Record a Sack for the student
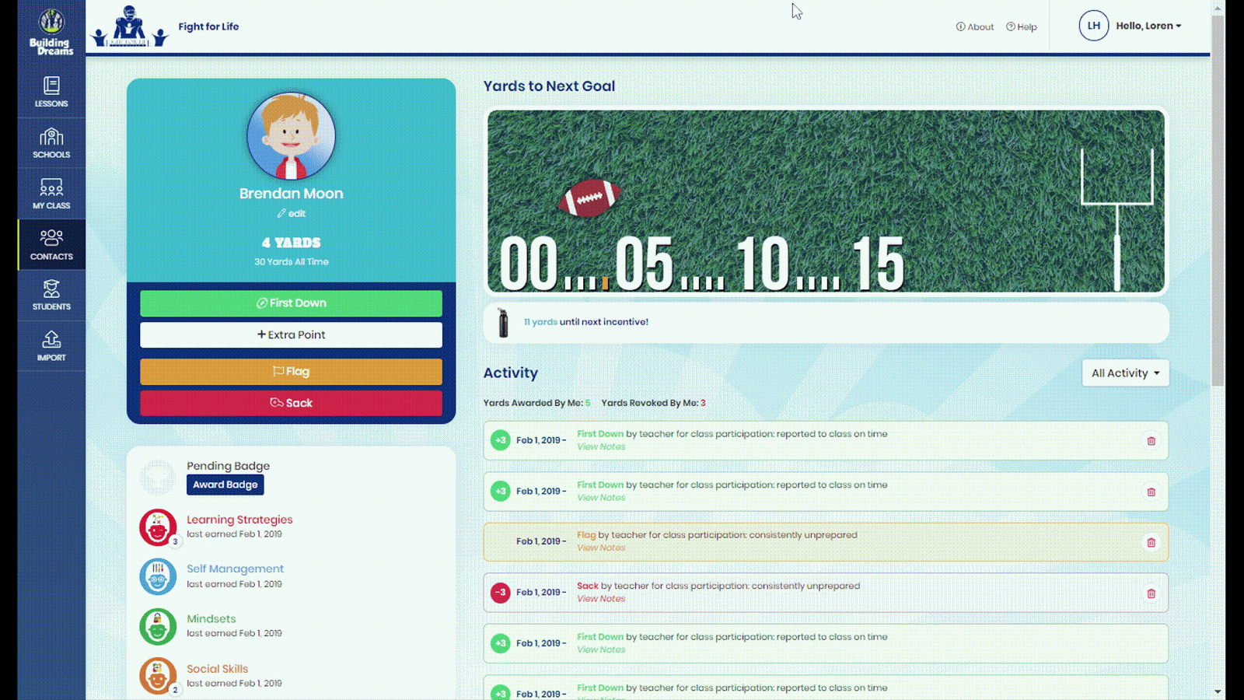Viewport: 1244px width, 700px height. pos(291,403)
